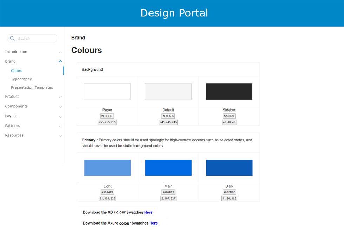
Task: Click the #F5F5F5 Default hex code box
Action: click(x=168, y=116)
